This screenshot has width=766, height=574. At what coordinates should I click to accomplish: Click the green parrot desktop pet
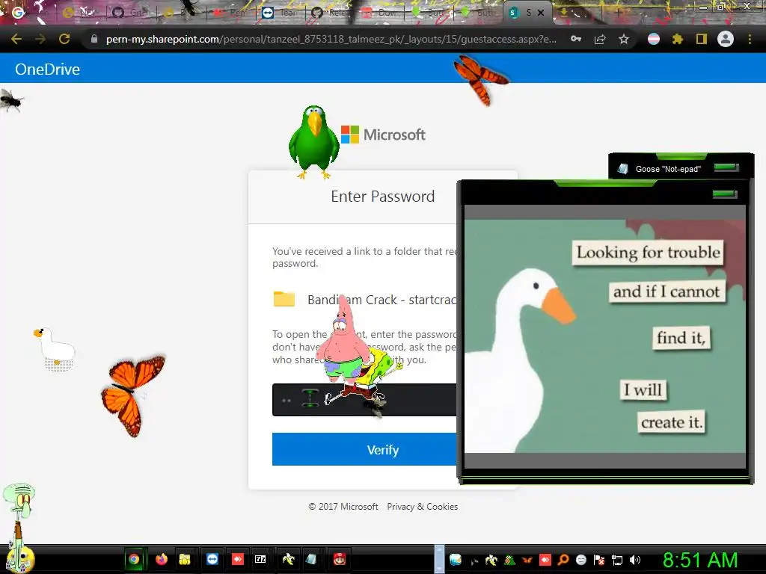coord(313,141)
